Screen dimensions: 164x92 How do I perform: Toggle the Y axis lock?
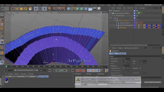click(40, 9)
